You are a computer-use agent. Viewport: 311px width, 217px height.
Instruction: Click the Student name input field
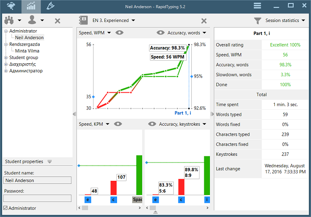coord(37,180)
